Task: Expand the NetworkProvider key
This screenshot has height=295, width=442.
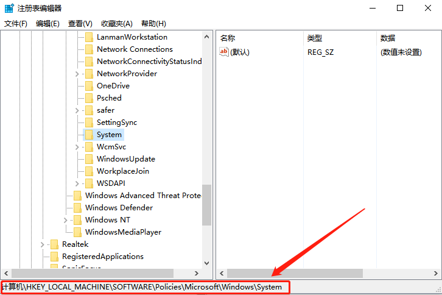Action: click(77, 74)
